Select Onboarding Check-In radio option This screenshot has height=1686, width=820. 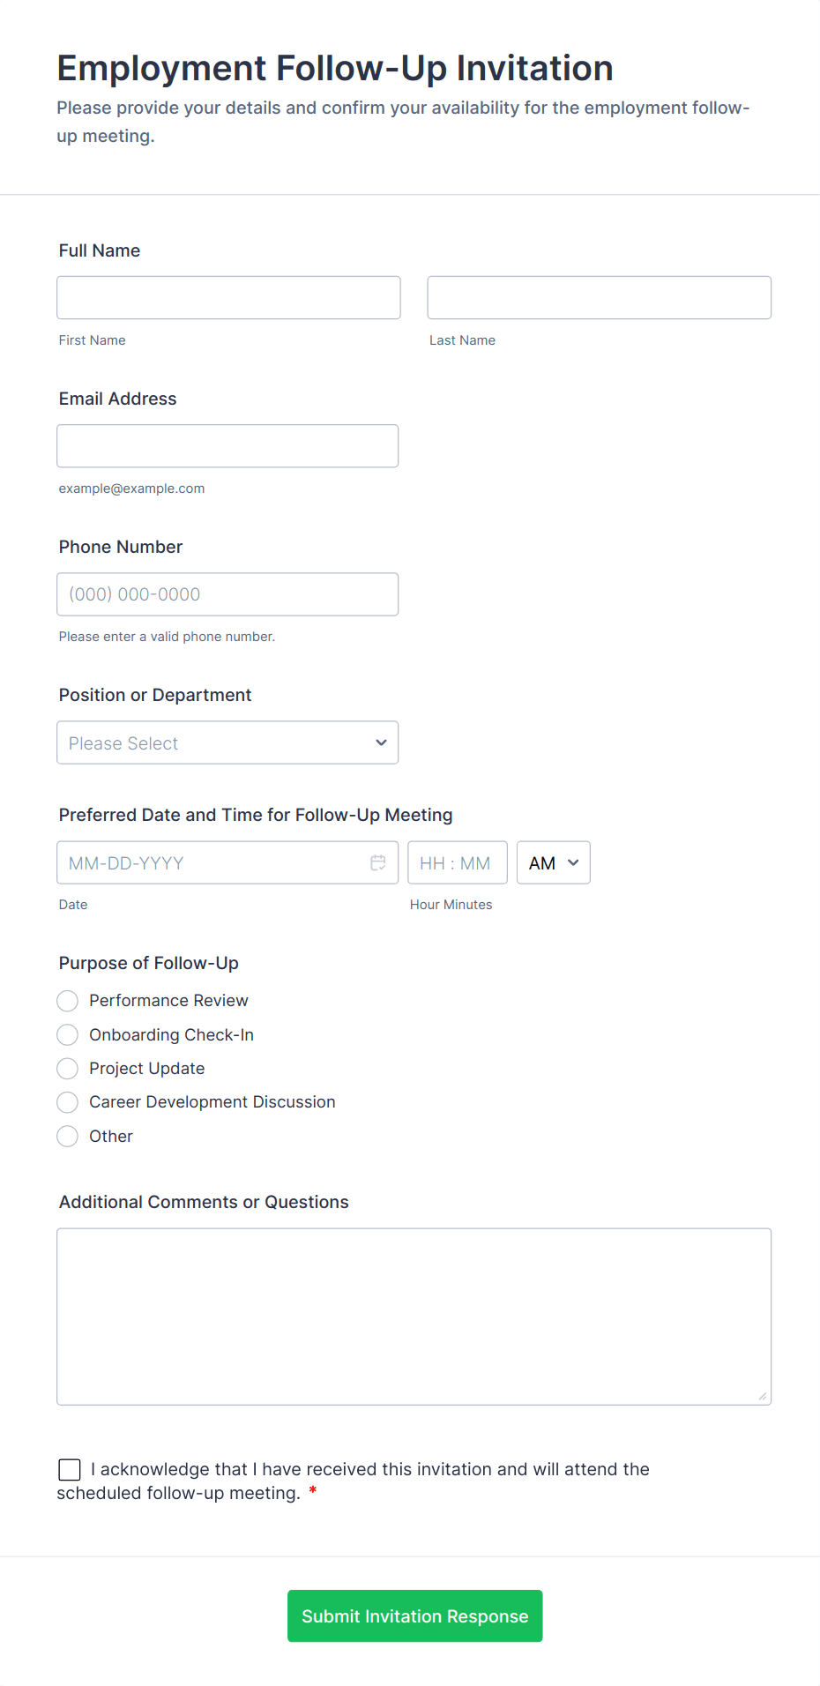pos(68,1034)
